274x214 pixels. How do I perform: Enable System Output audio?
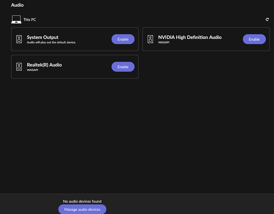coord(123,39)
